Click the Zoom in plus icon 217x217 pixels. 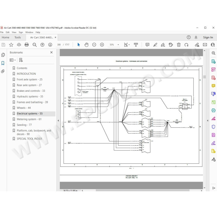pos(102,45)
